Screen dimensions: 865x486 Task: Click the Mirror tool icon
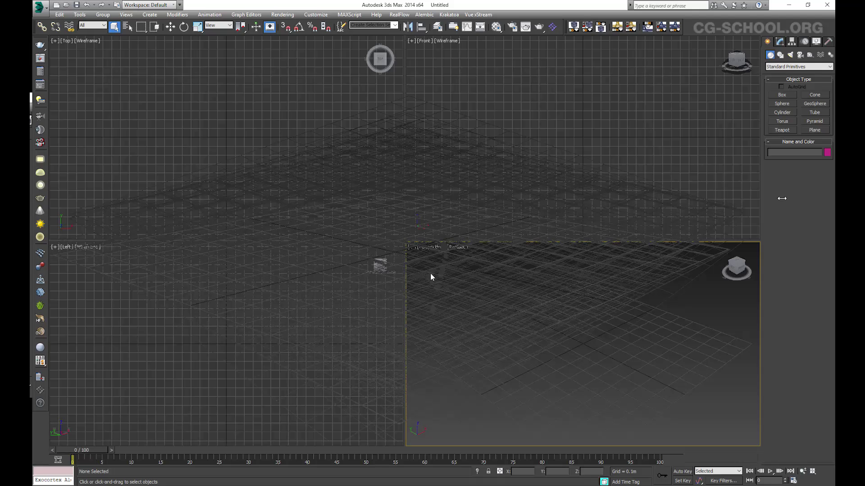pos(408,27)
